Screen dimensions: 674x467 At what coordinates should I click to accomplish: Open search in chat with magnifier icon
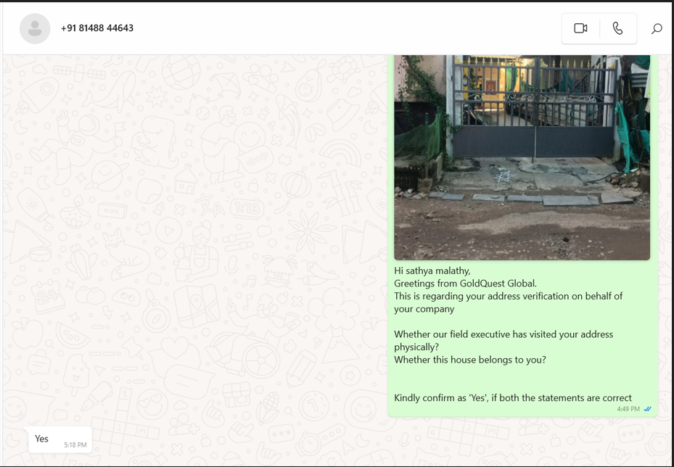657,29
